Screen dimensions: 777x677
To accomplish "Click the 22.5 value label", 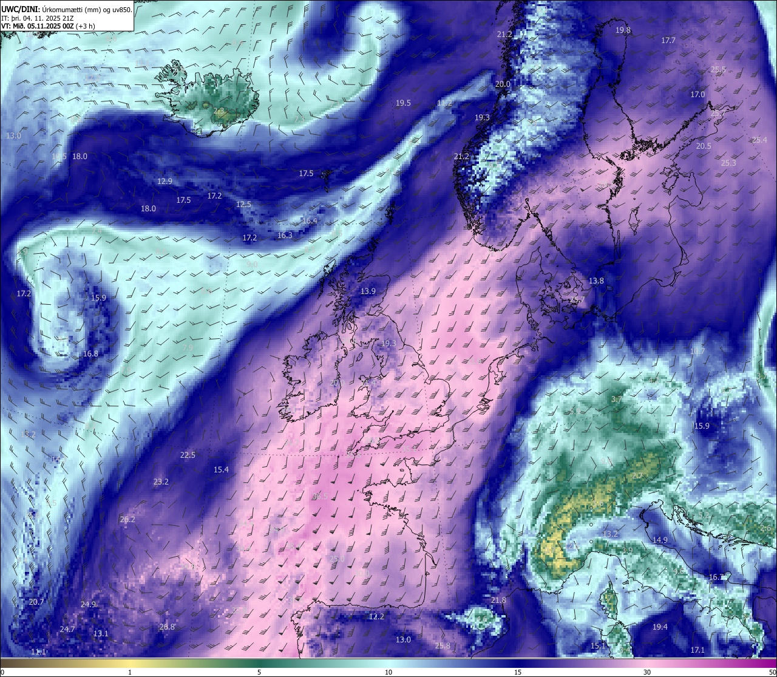I will coord(188,455).
